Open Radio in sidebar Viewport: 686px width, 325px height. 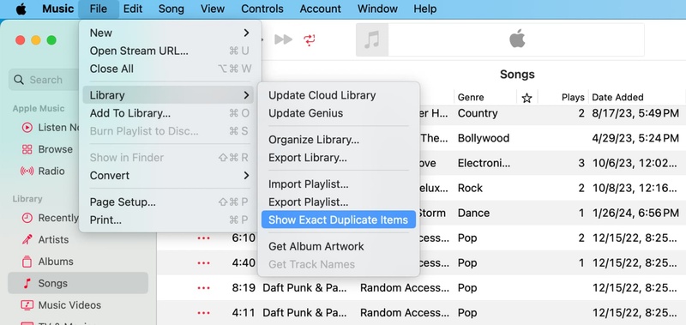pyautogui.click(x=42, y=171)
